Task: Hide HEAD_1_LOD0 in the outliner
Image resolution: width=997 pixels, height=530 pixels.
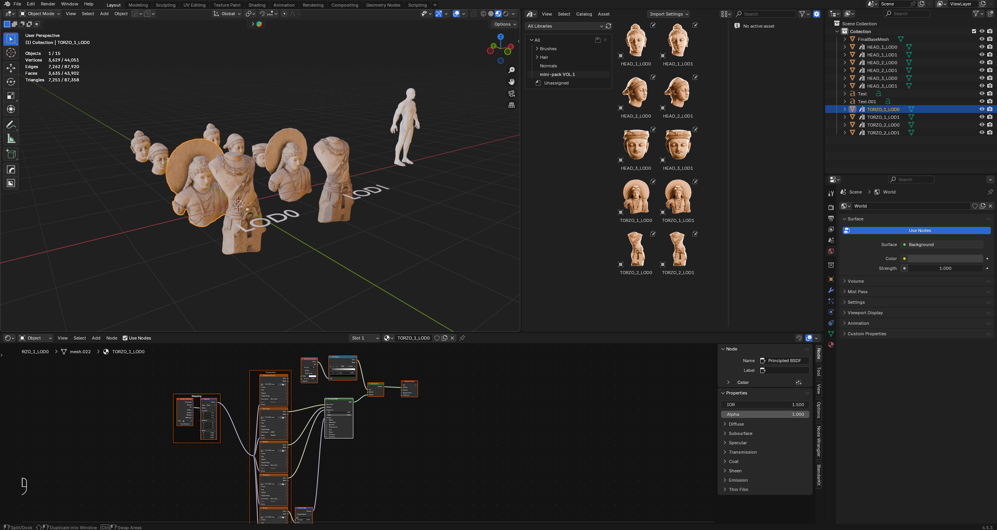Action: [982, 47]
